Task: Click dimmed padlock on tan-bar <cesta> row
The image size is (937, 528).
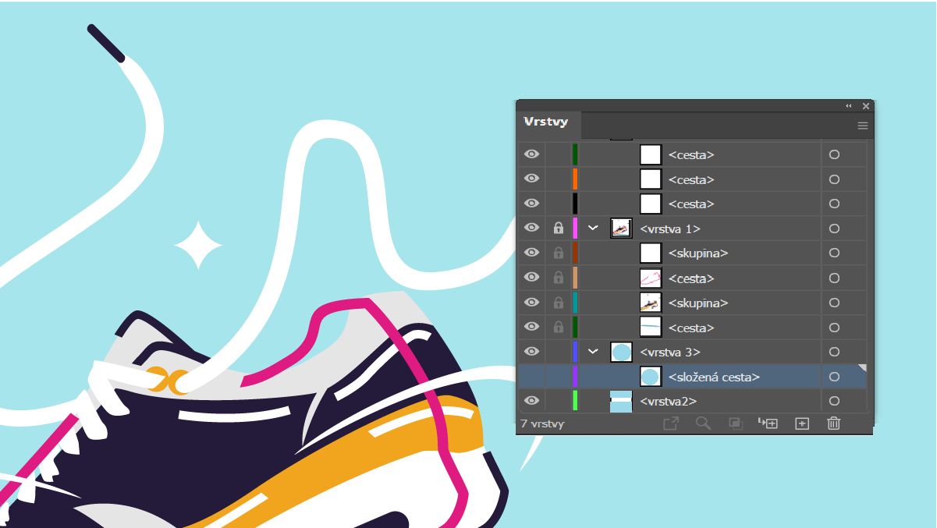Action: [x=558, y=278]
